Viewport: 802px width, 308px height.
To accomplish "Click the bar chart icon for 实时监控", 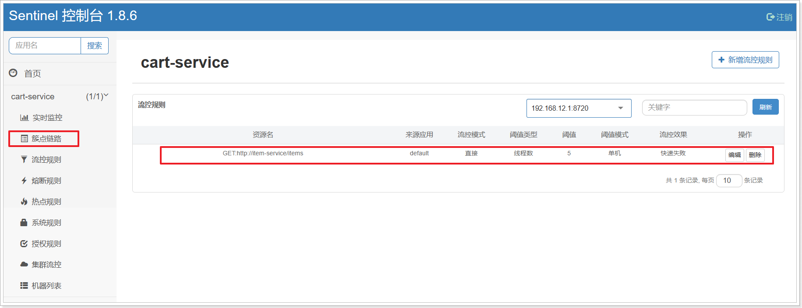I will 24,118.
